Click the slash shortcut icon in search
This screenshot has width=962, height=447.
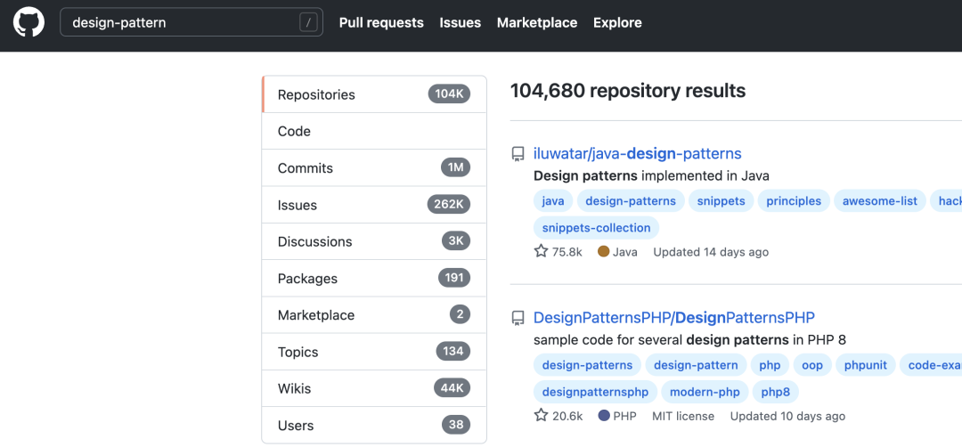click(309, 23)
